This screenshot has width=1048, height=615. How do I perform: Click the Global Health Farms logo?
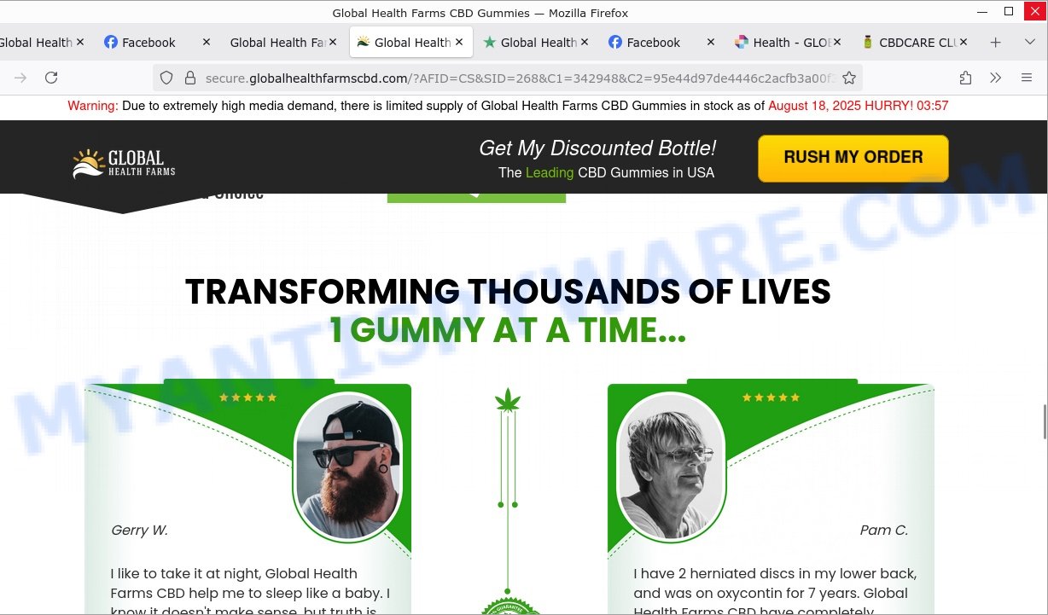(124, 163)
